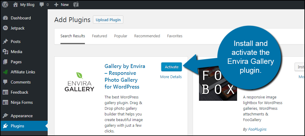Open the FooPlugins author link
Viewport: 305px width, 136px height.
[x=257, y=129]
